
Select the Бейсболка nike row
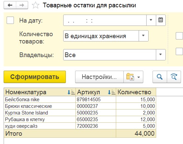pyautogui.click(x=40, y=100)
